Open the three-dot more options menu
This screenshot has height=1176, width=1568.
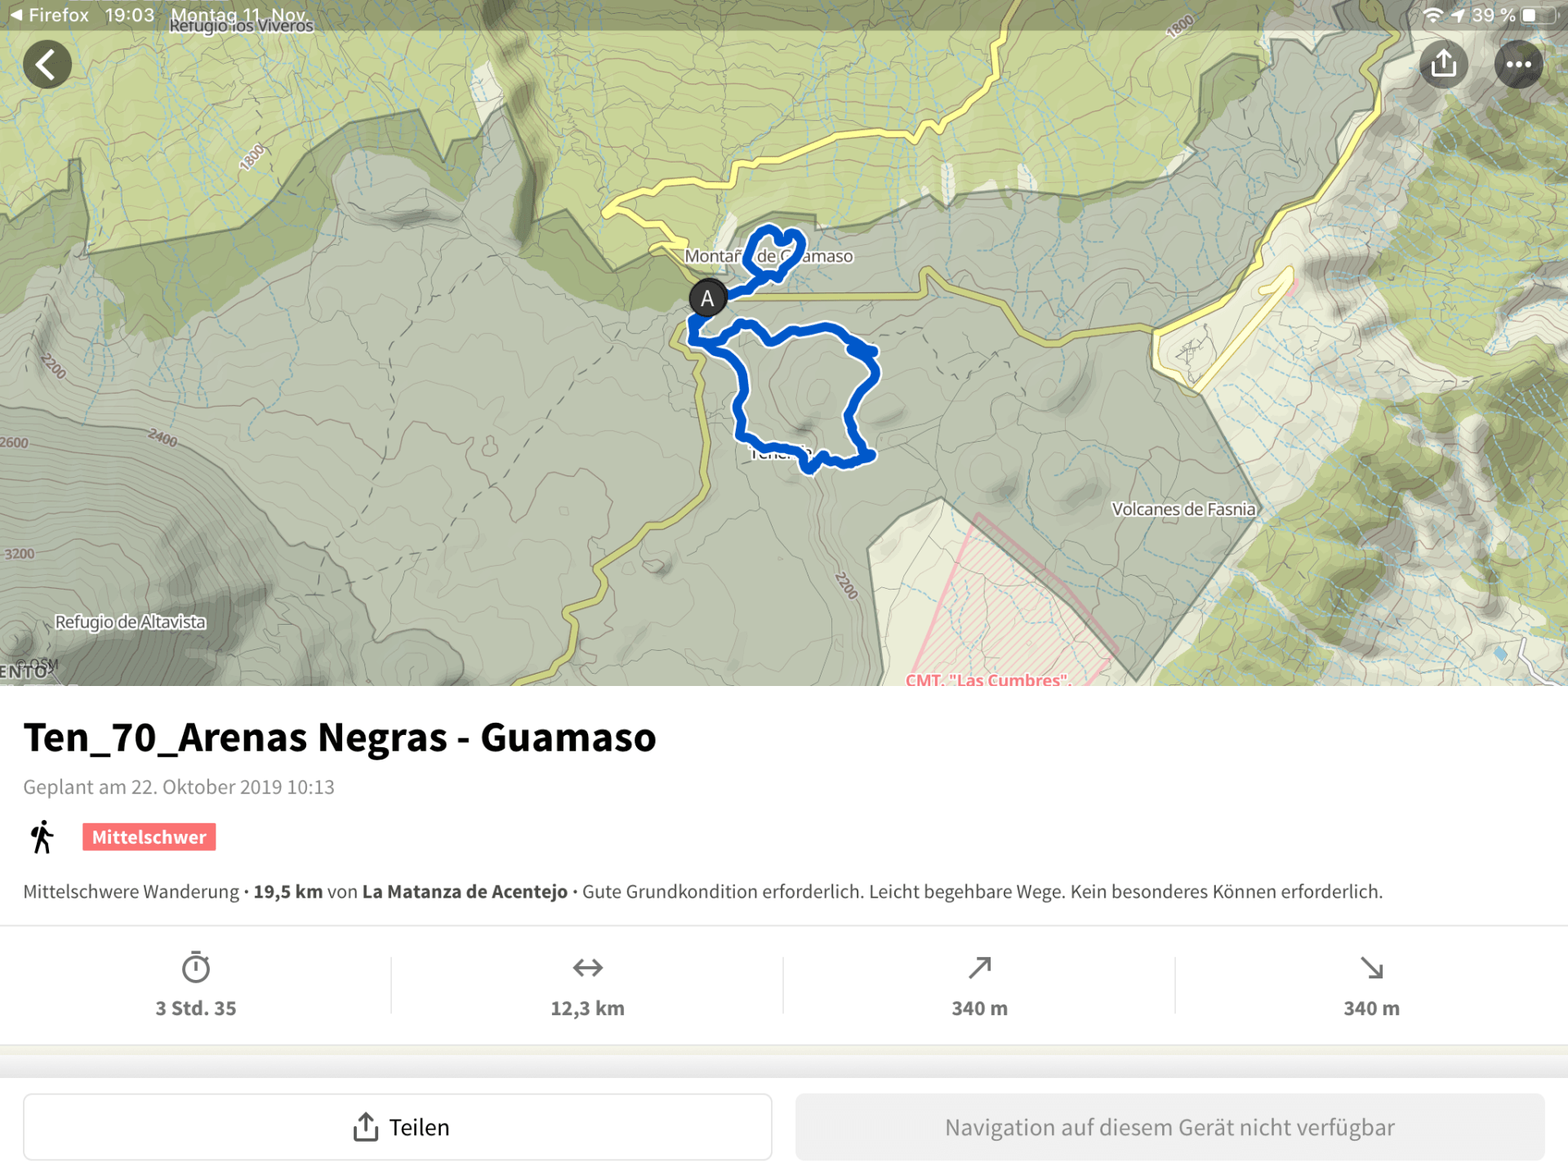pos(1517,65)
